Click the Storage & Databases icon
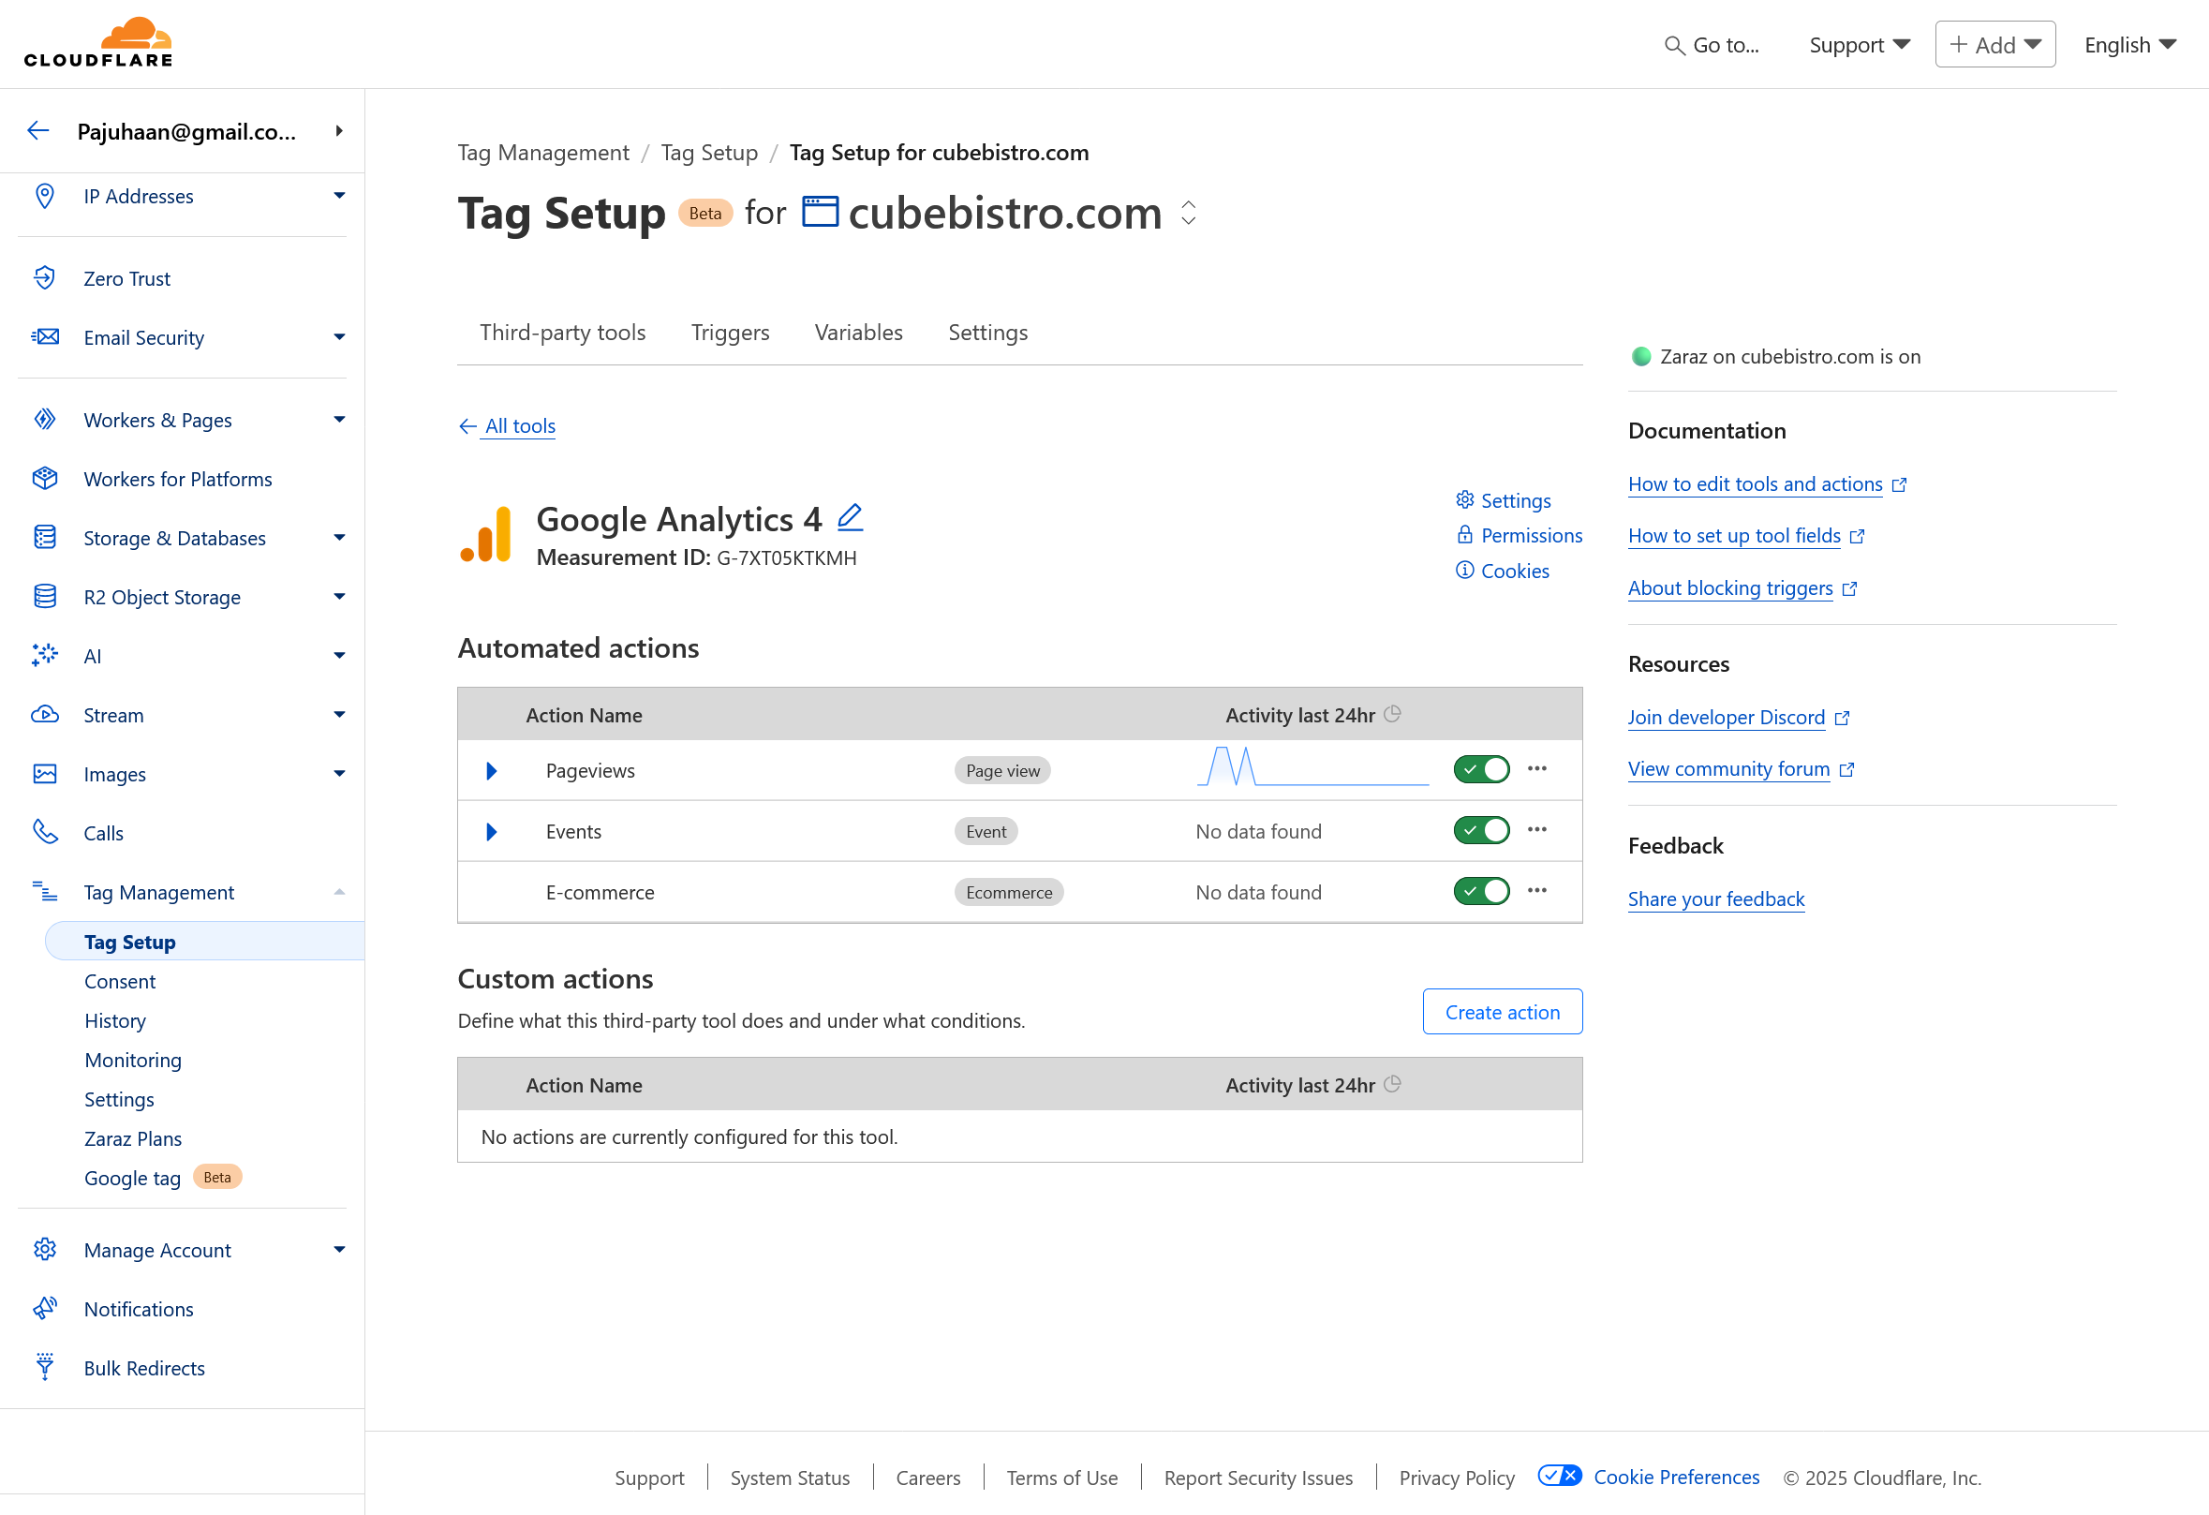 click(45, 537)
